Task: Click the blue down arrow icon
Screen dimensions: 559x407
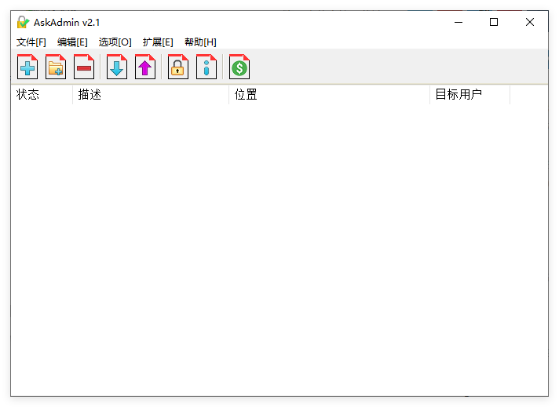Action: tap(117, 67)
